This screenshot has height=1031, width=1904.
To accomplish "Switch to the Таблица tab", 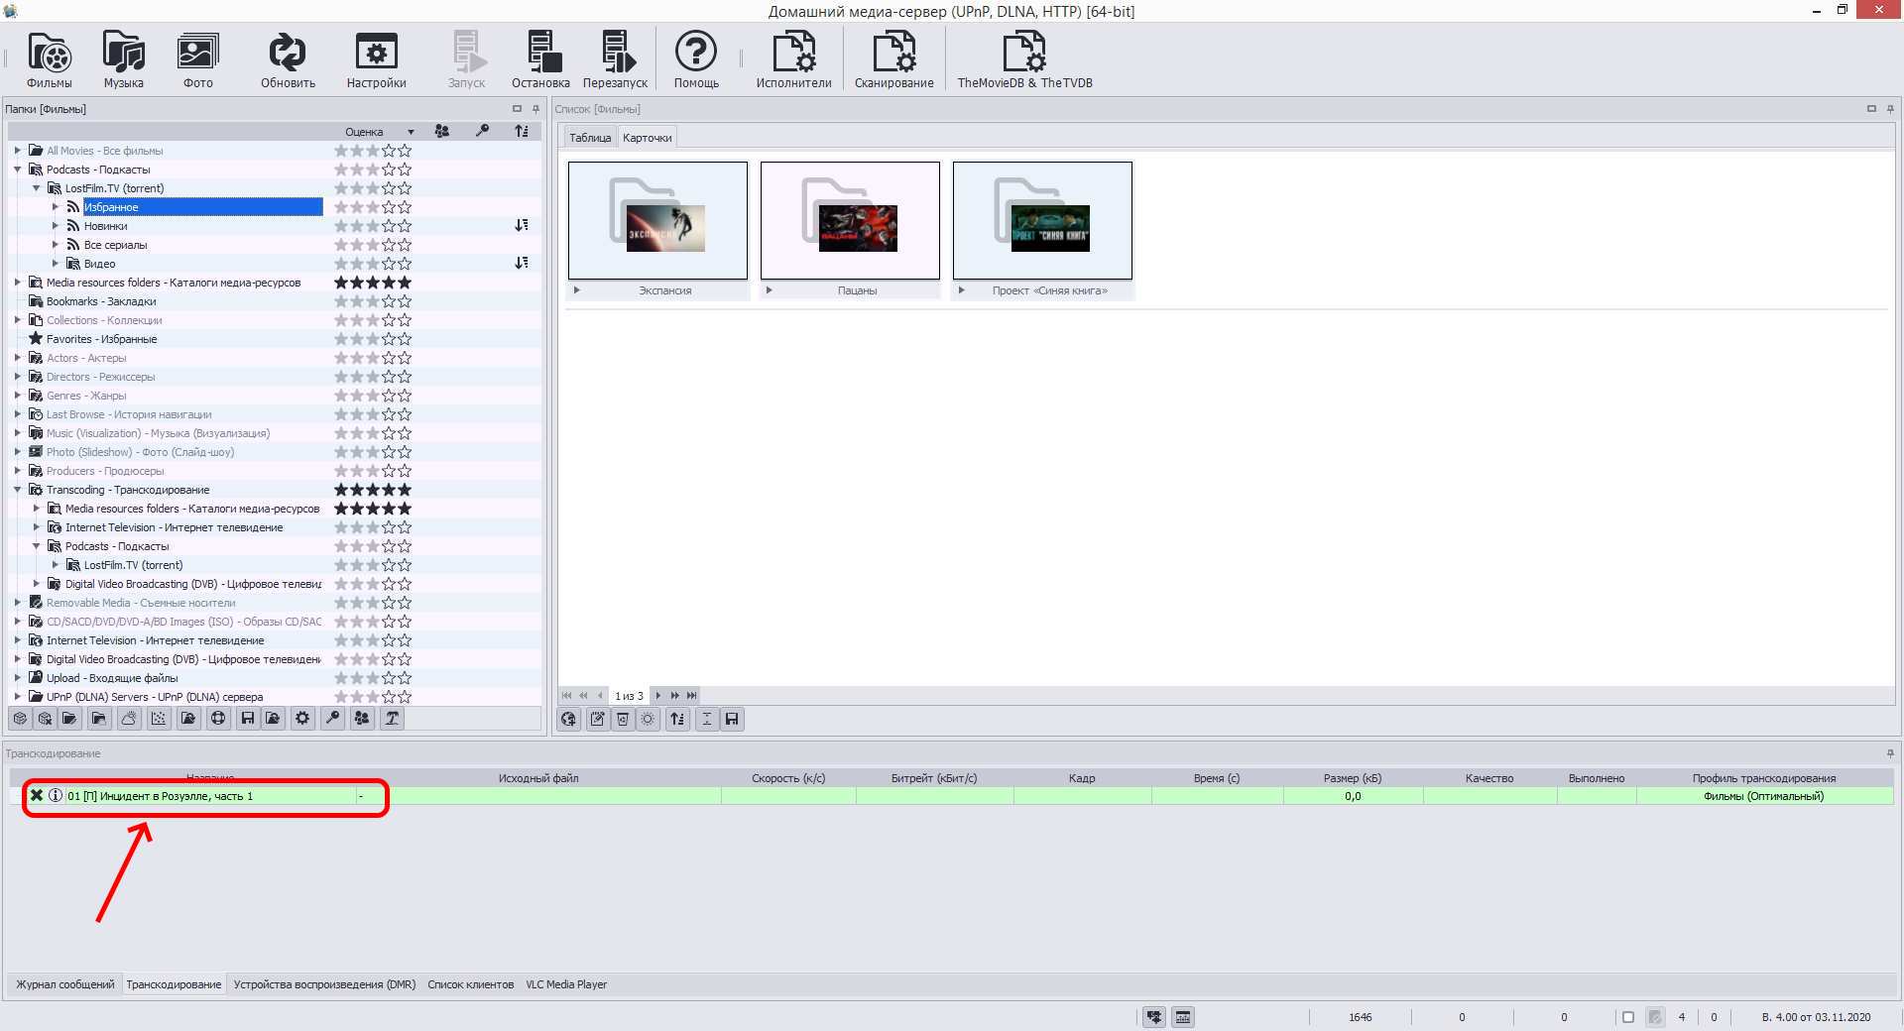I will (x=590, y=138).
